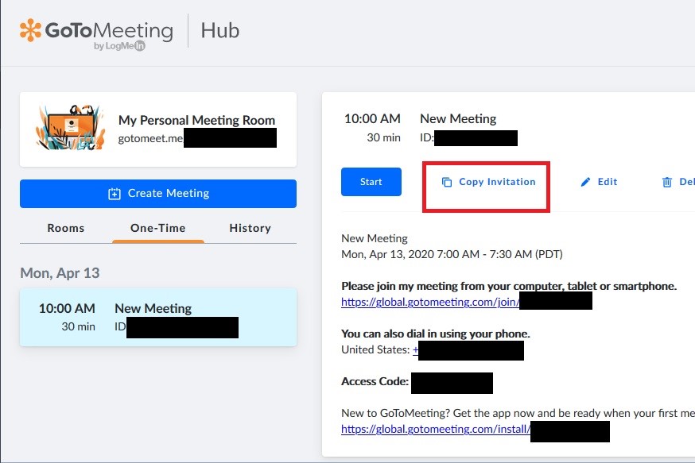This screenshot has width=695, height=463.
Task: Click the GoToMeeting orange flower logo
Action: 30,30
